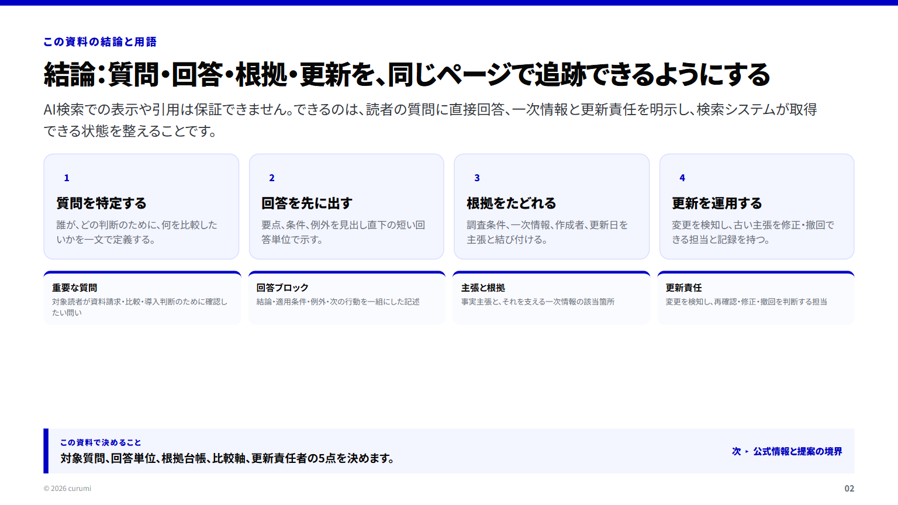Click the card heading 「質問を特定する」

click(101, 203)
